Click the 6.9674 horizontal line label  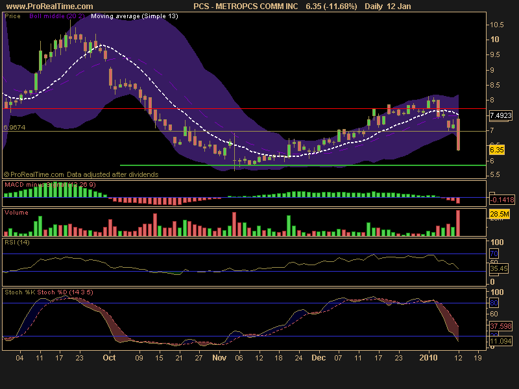coord(14,127)
